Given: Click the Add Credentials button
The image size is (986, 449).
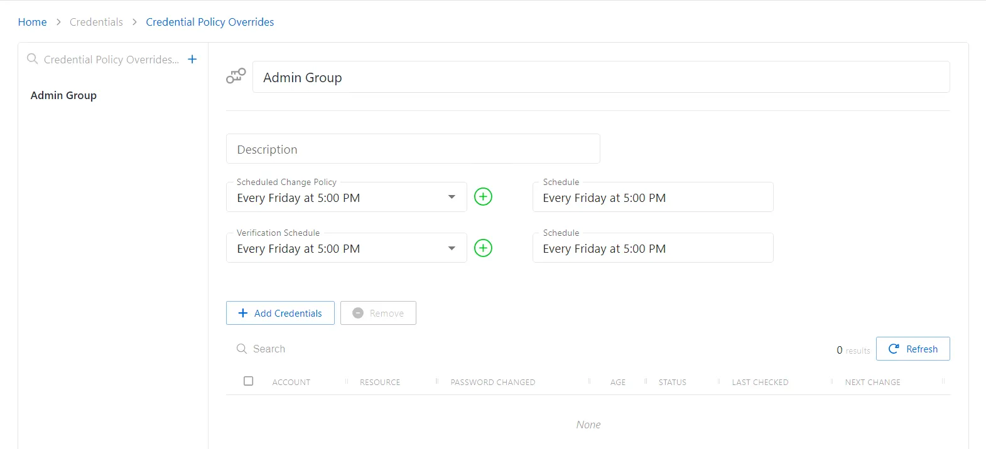Looking at the screenshot, I should 280,313.
